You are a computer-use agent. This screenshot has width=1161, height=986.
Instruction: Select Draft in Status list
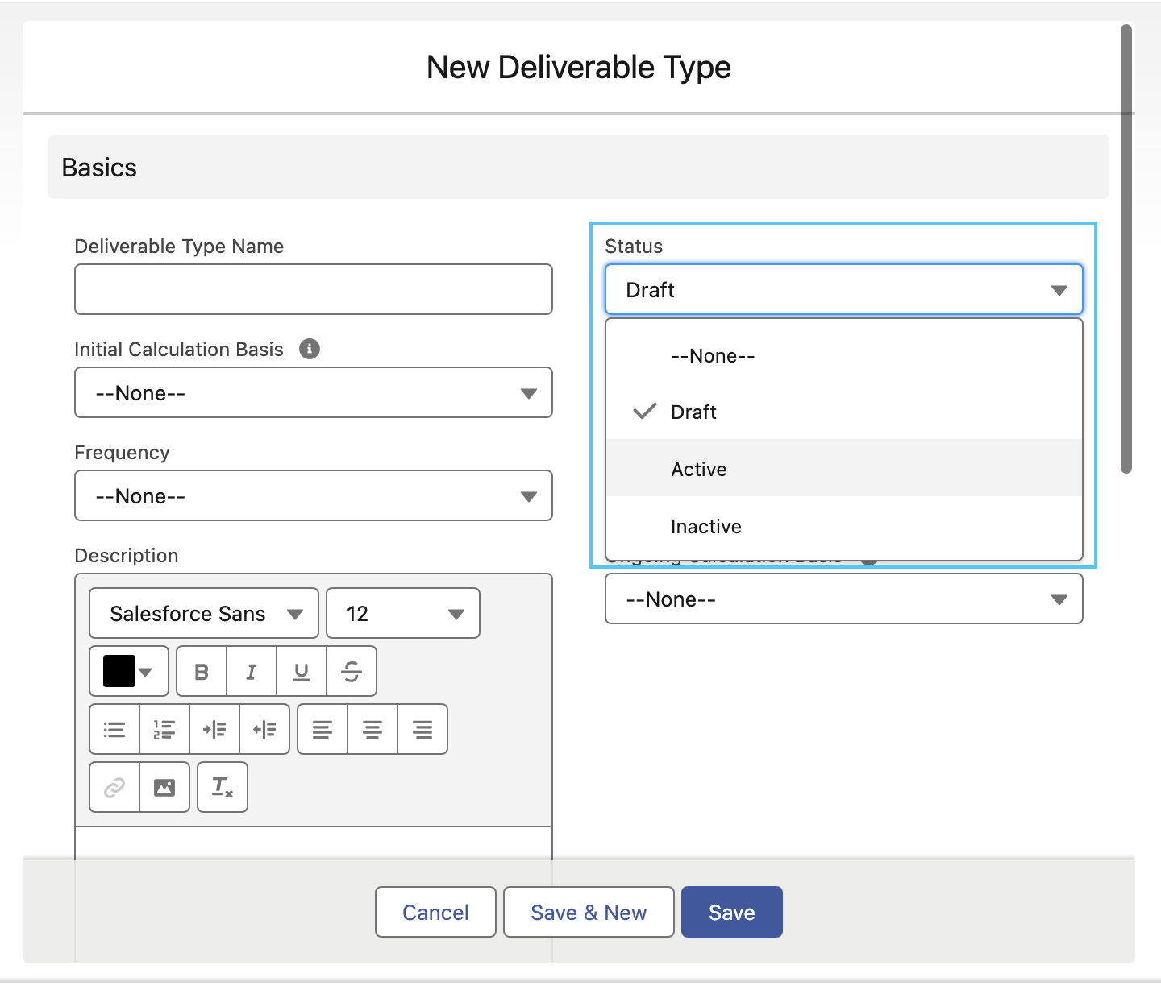[x=844, y=412]
